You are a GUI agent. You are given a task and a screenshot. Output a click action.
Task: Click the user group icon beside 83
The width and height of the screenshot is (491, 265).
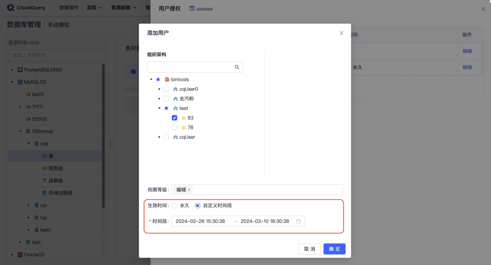pyautogui.click(x=184, y=118)
